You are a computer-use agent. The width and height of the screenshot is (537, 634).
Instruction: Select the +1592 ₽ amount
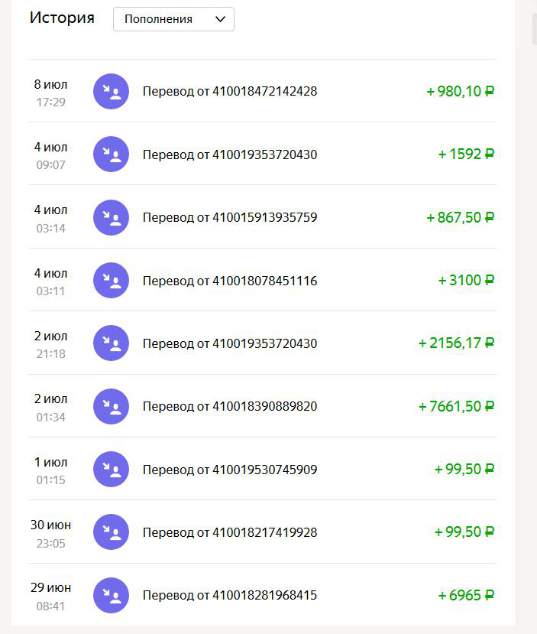pos(466,154)
